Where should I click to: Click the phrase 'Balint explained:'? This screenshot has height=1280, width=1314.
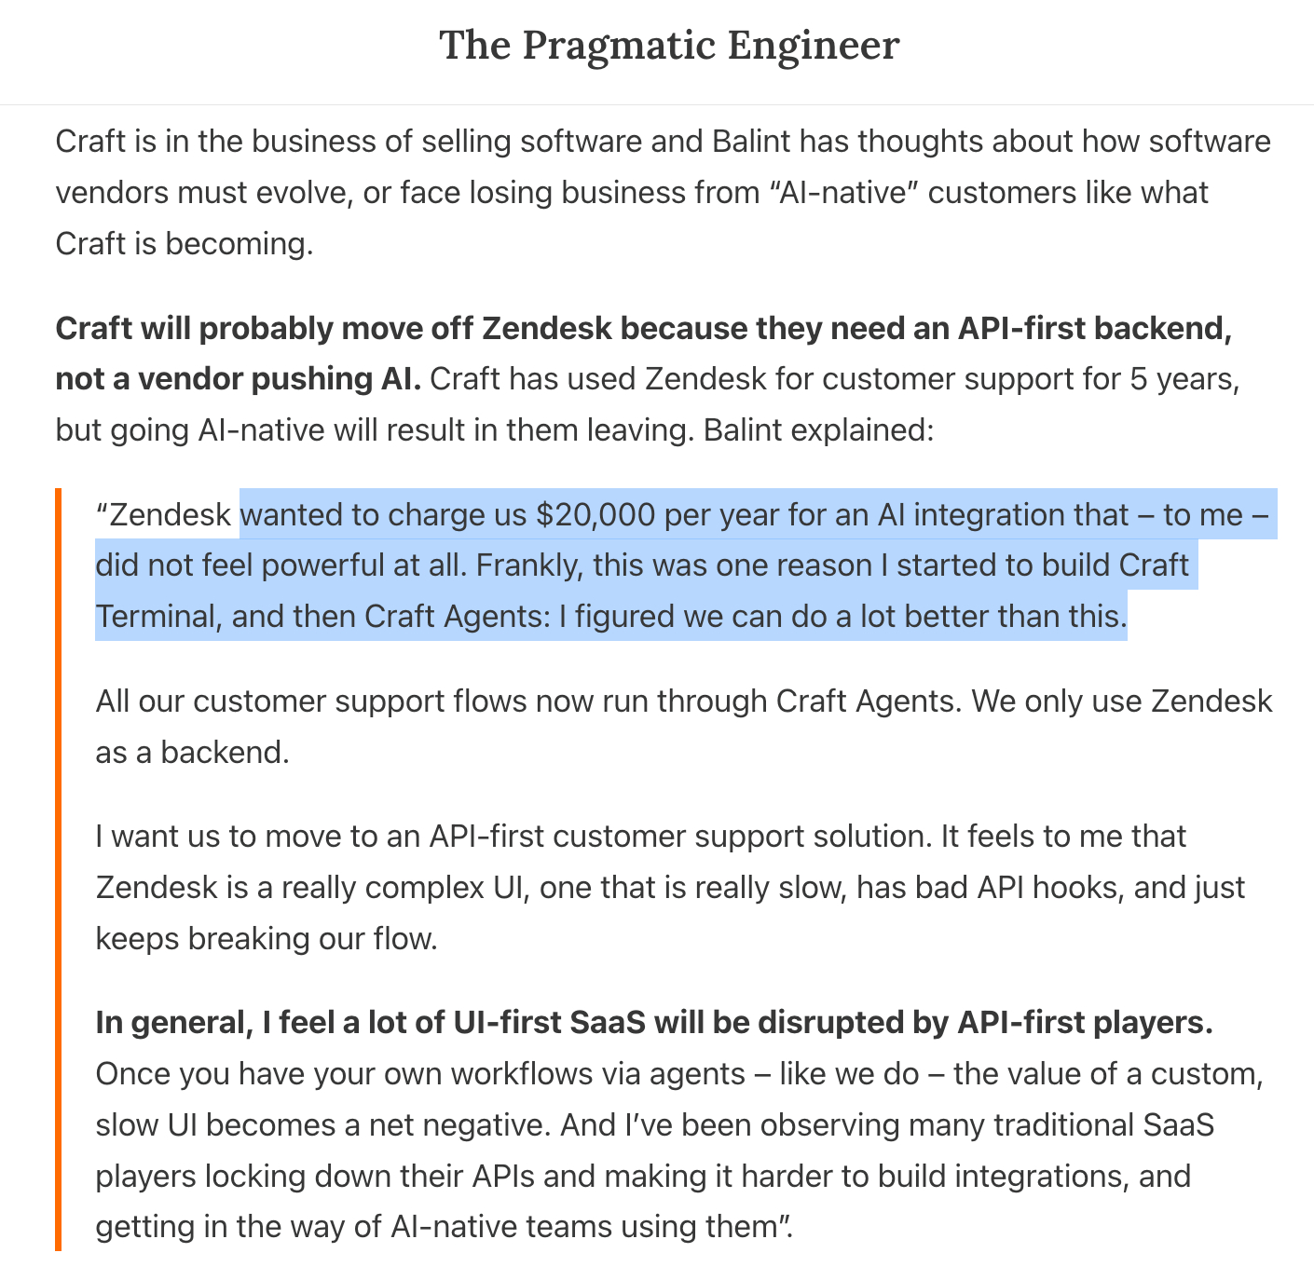tap(818, 430)
